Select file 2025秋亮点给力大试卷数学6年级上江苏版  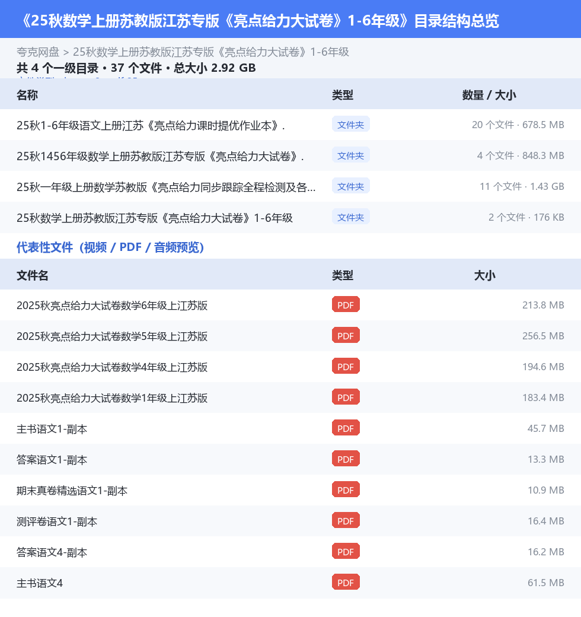112,306
